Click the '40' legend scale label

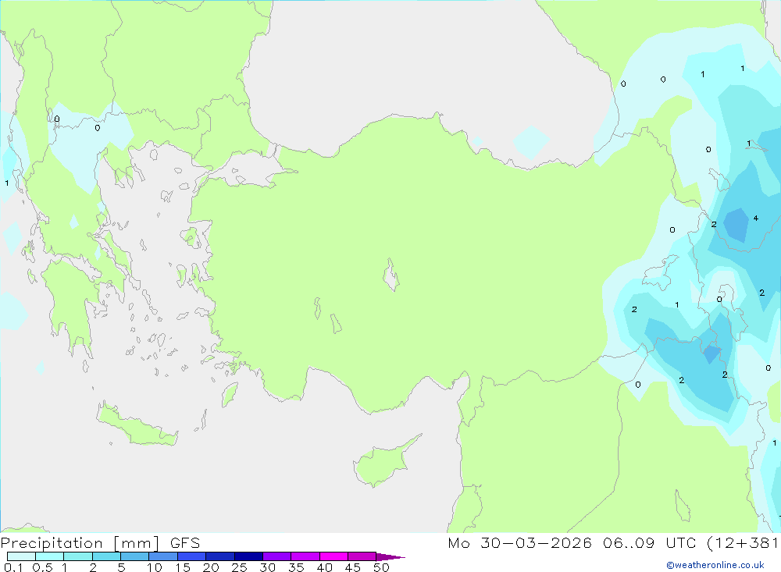(x=325, y=567)
